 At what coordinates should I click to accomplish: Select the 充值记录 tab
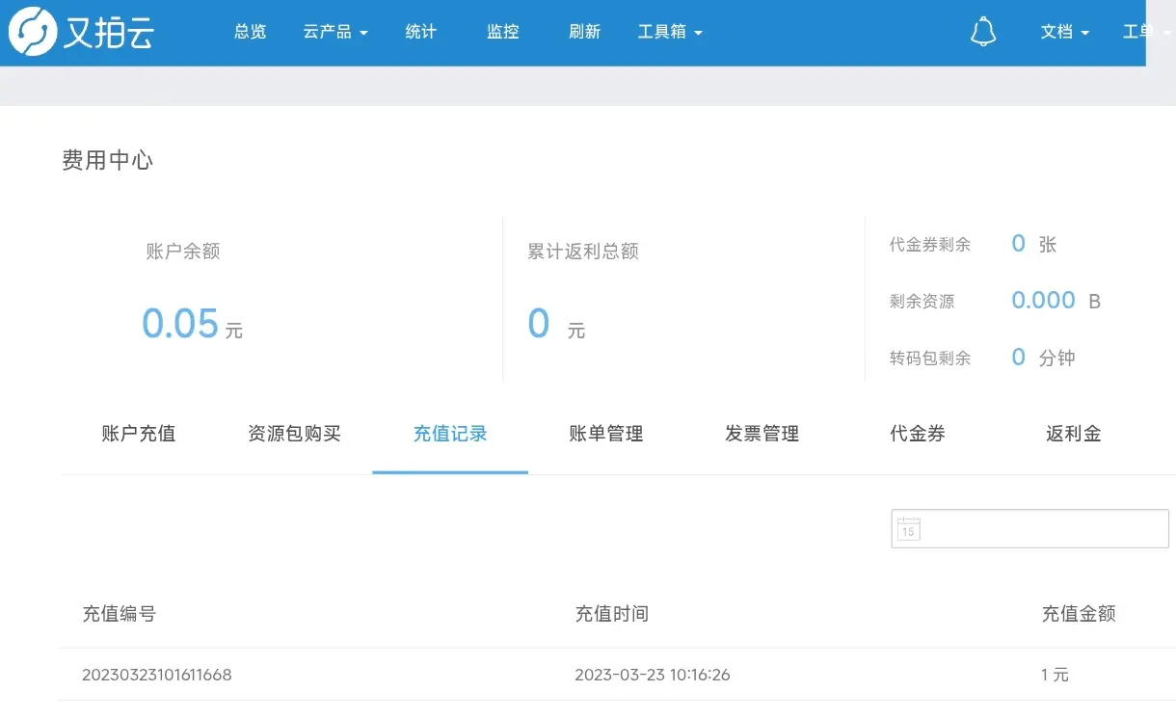[x=450, y=434]
